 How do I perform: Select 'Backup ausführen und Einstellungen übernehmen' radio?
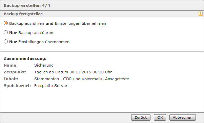(6, 23)
